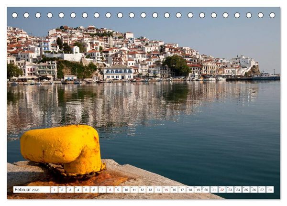
Task: Select day 20 in the date strip
Action: tap(206, 190)
